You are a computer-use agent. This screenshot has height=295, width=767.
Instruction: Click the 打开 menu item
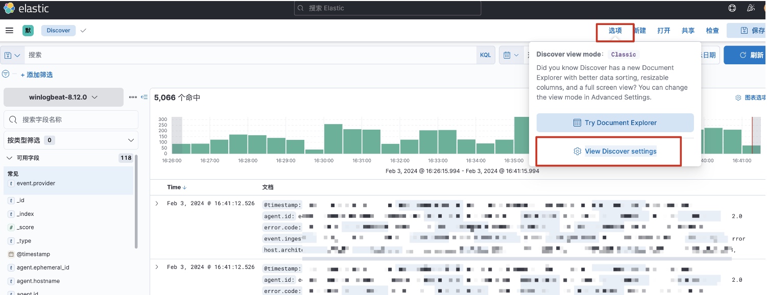(x=664, y=31)
